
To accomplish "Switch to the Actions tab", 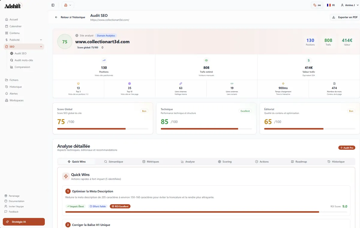I will click(262, 162).
